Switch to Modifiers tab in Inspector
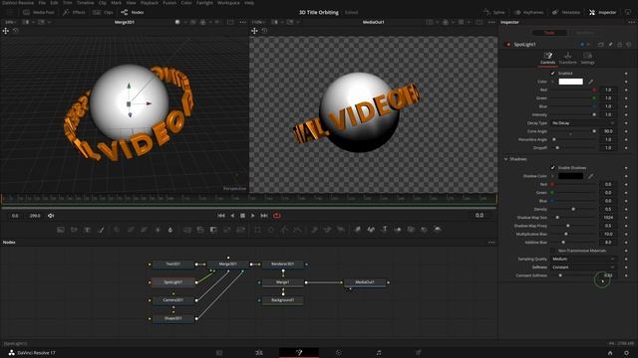 [x=584, y=33]
